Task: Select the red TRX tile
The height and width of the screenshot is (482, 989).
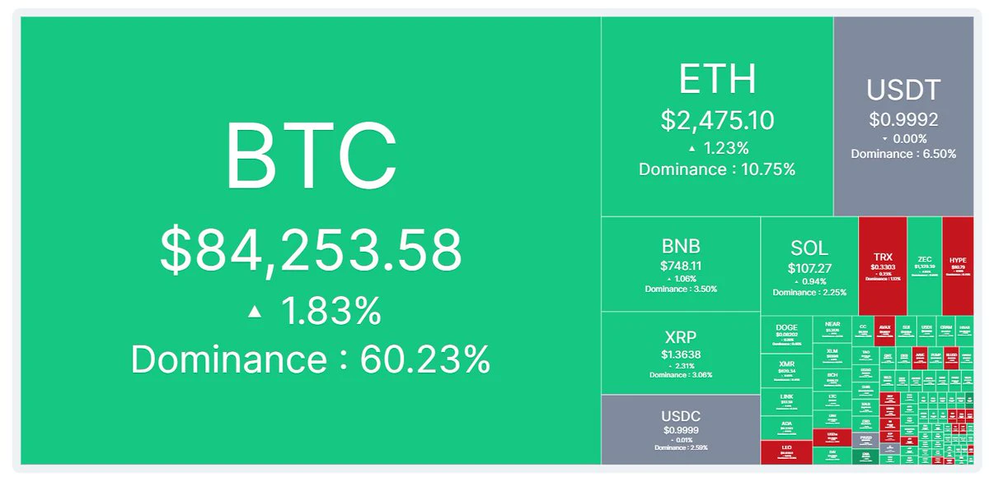Action: pyautogui.click(x=883, y=266)
